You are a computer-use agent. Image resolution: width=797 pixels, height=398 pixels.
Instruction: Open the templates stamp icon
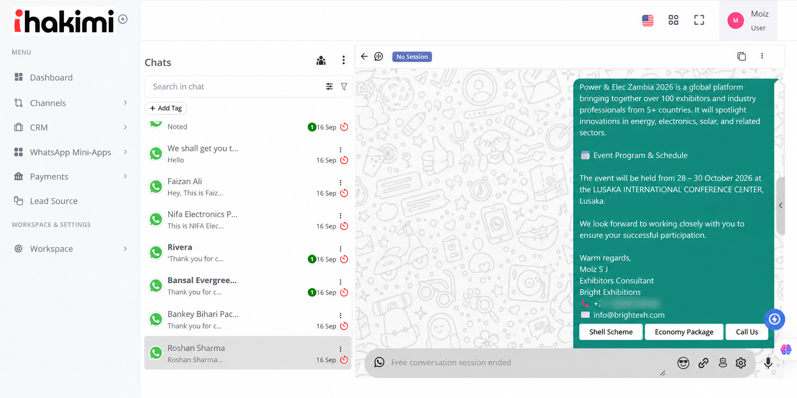[723, 363]
